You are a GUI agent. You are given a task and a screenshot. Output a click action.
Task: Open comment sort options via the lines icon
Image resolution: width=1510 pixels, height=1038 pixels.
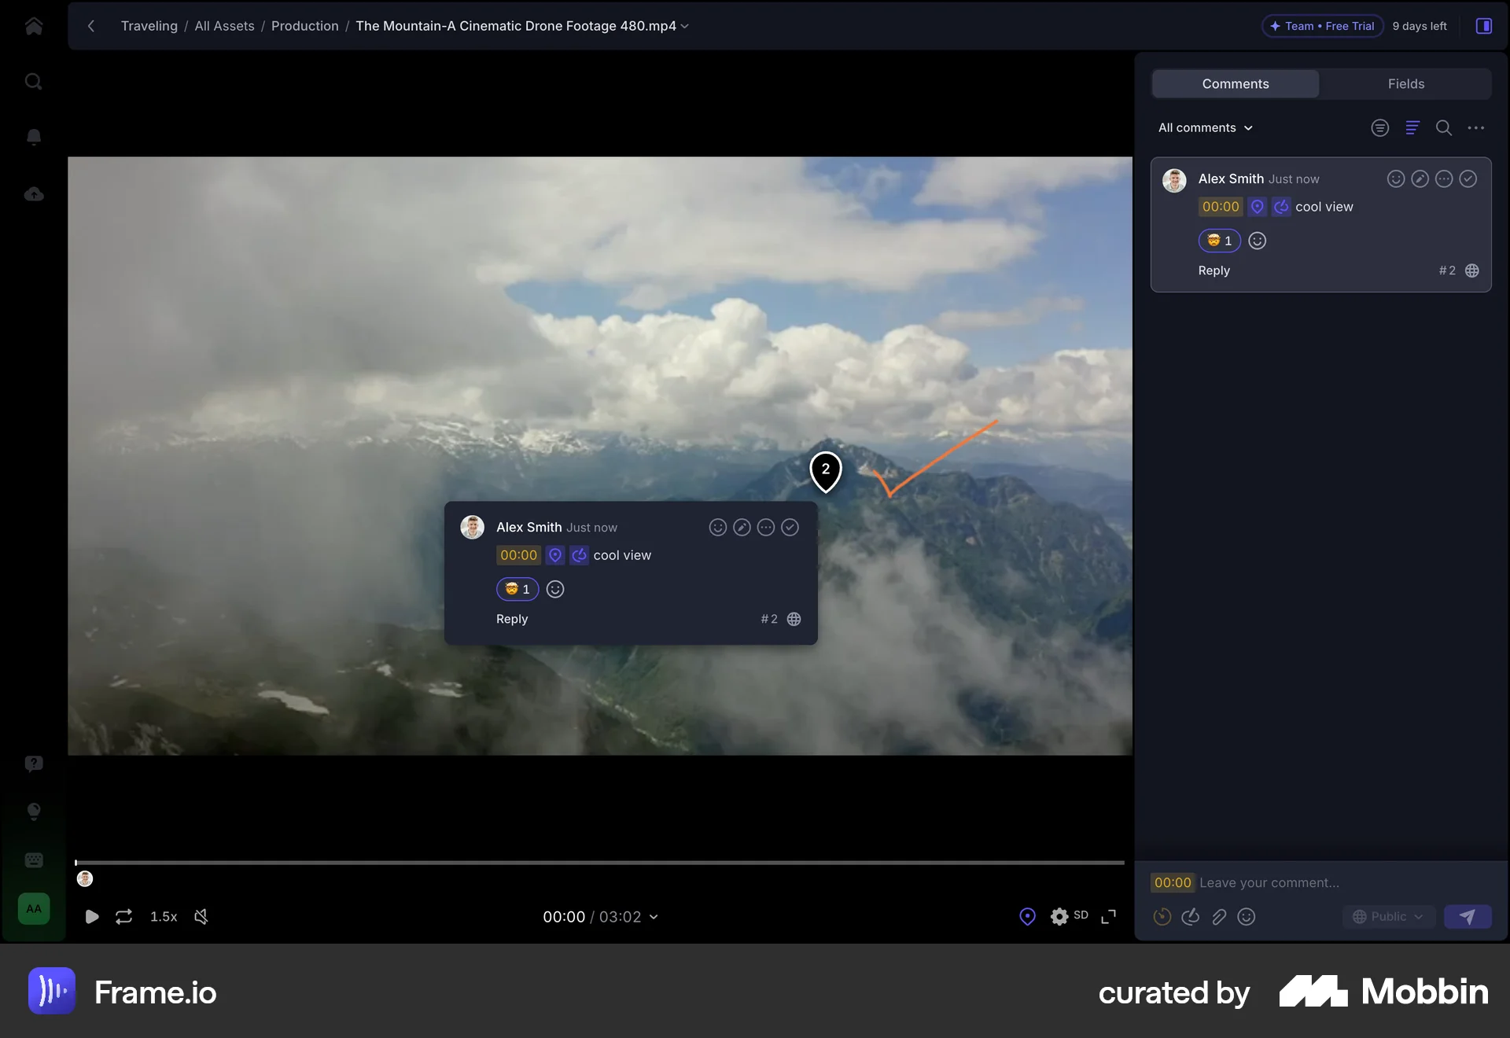click(x=1412, y=127)
